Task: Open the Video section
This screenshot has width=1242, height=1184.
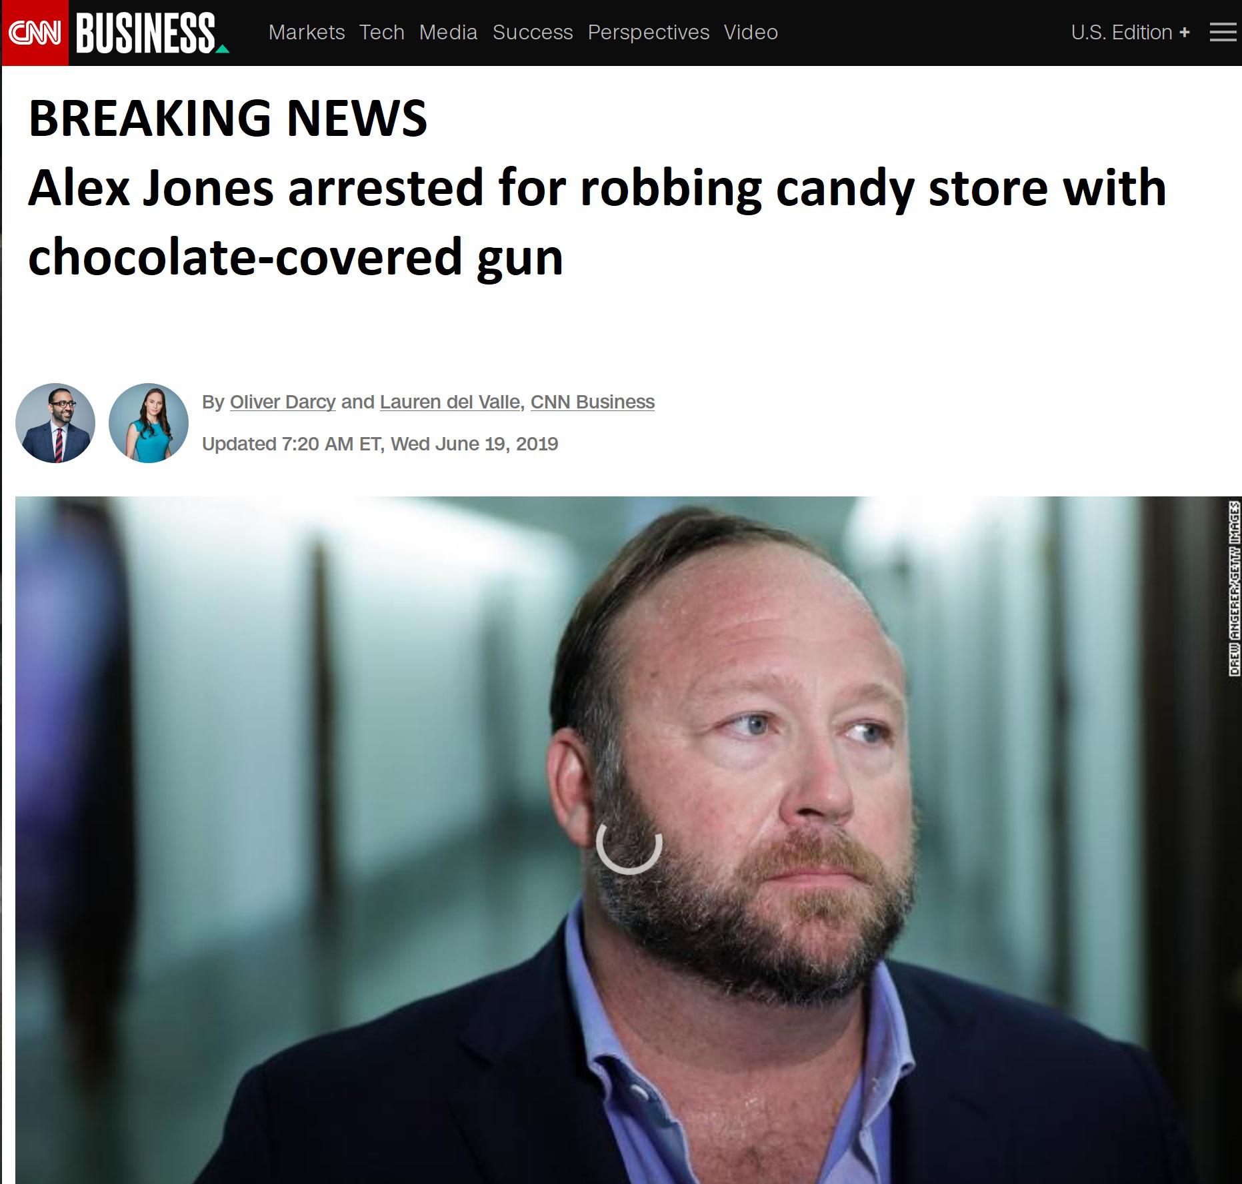Action: [751, 32]
